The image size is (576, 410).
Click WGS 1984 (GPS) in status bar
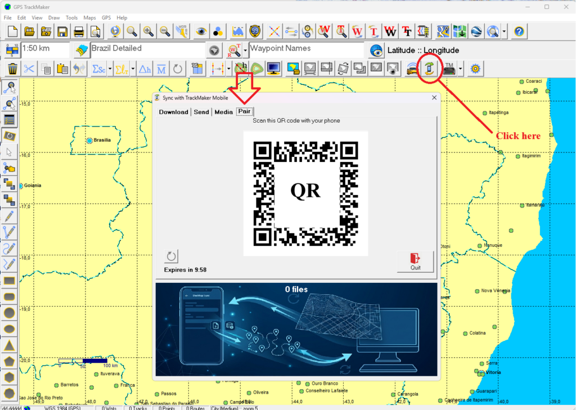click(x=62, y=408)
